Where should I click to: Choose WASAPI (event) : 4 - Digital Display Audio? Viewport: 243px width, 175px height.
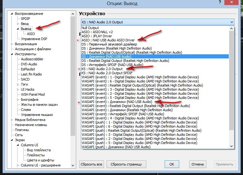click(x=155, y=118)
